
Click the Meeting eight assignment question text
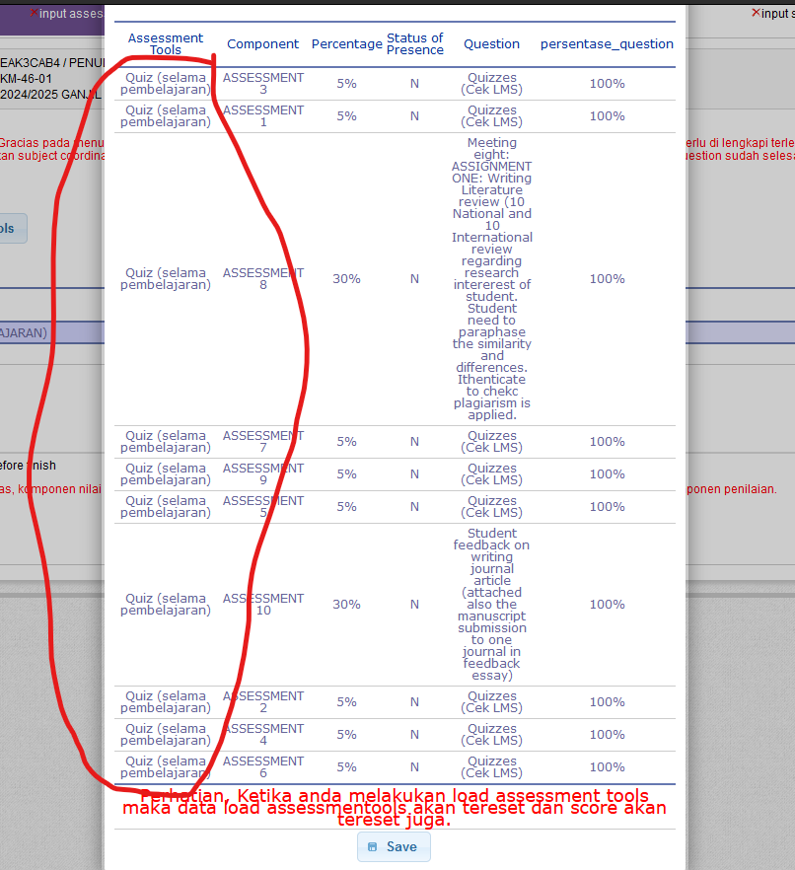[491, 279]
